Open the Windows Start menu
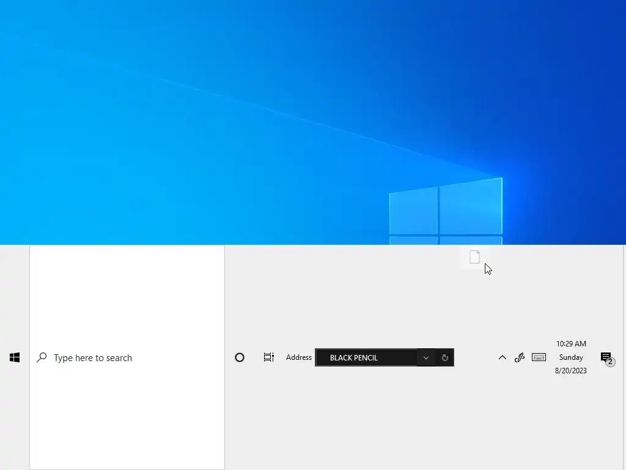Viewport: 626px width, 470px height. click(15, 357)
